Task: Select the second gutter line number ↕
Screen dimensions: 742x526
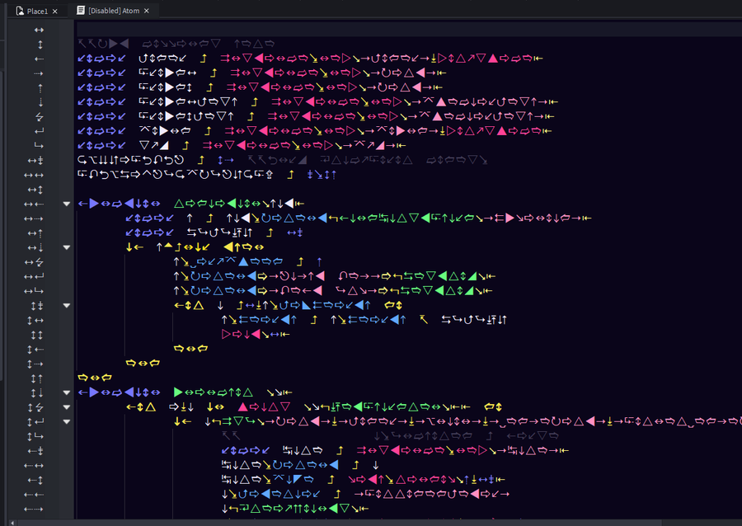Action: [x=40, y=45]
